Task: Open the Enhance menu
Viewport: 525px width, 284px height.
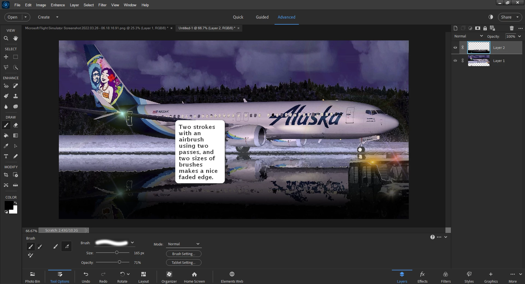Action: 58,5
